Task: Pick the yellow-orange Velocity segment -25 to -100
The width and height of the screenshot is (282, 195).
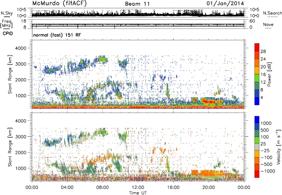Action: click(257, 154)
